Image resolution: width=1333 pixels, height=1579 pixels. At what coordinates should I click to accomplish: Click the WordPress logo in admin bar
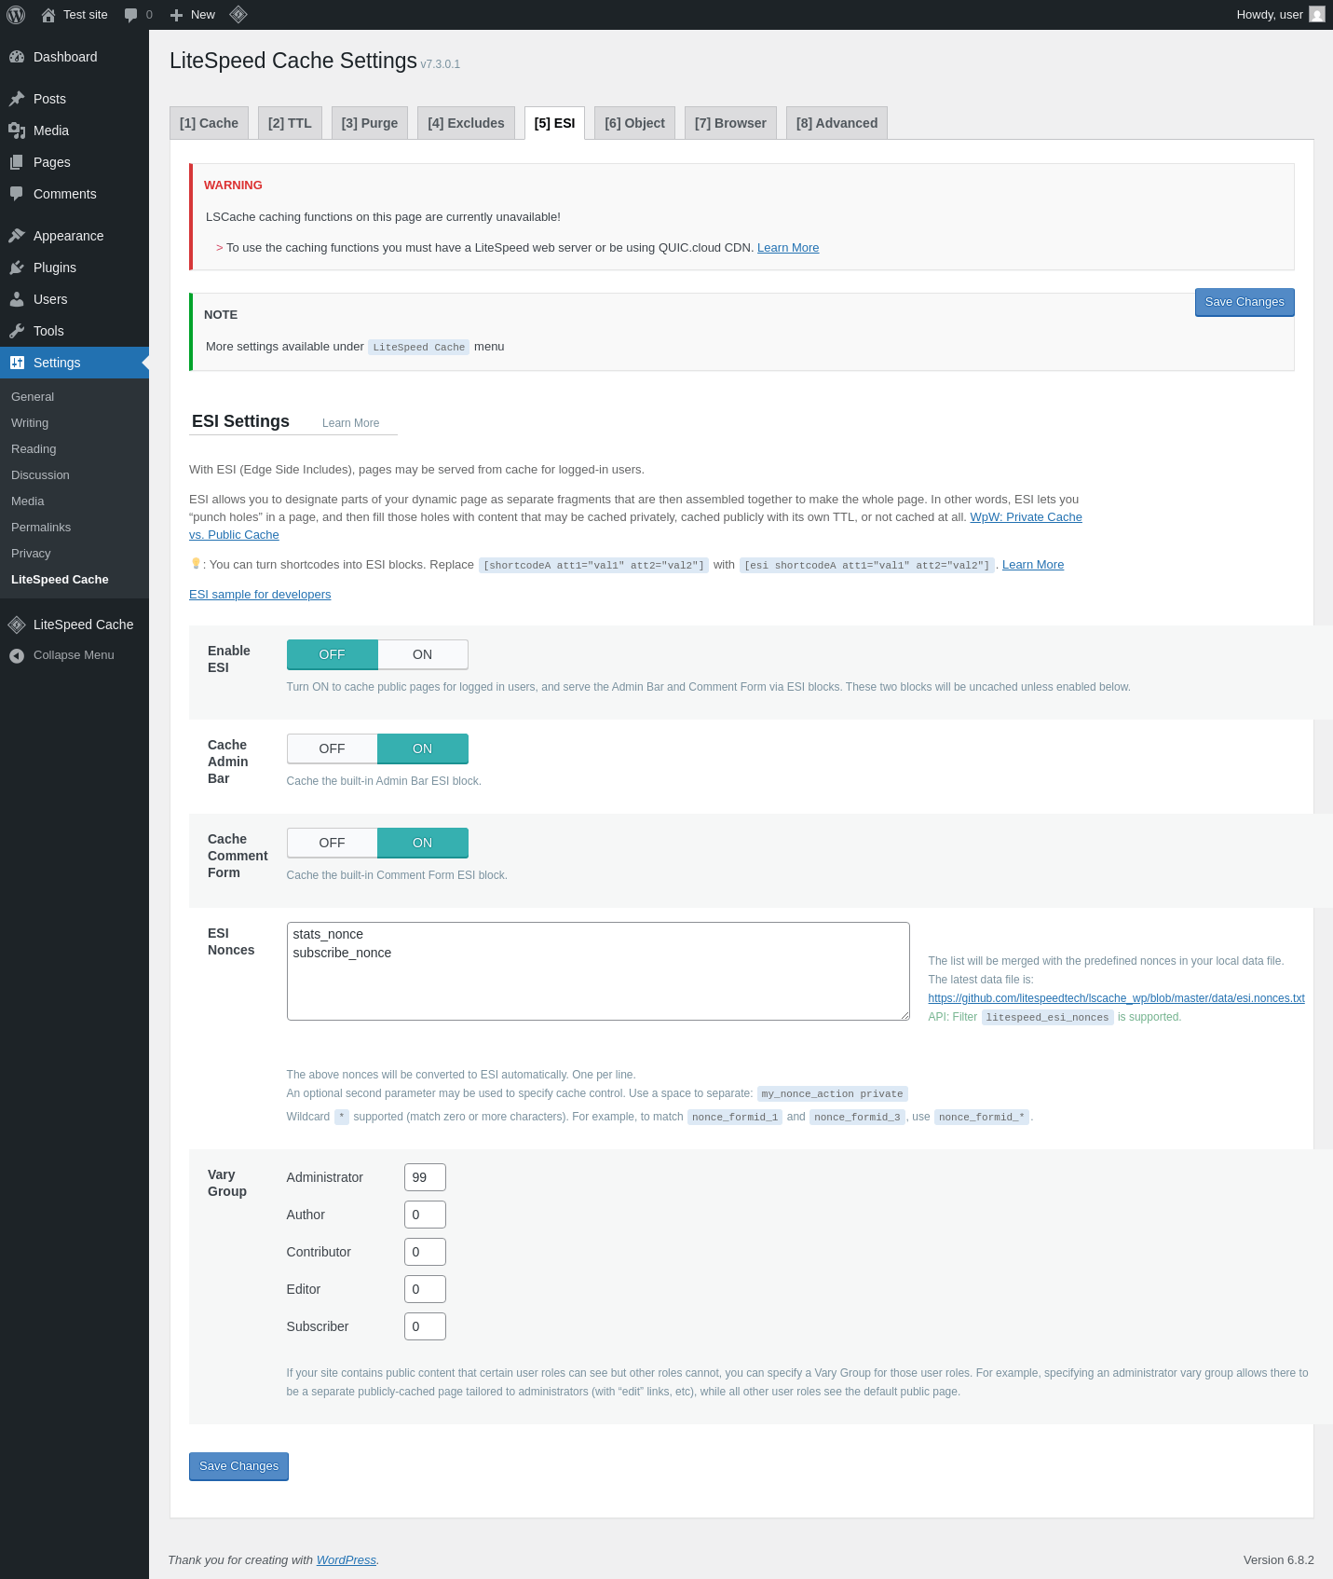tap(16, 15)
